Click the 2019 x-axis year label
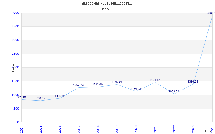Image resolution: width=215 pixels, height=134 pixels. pos(117,129)
